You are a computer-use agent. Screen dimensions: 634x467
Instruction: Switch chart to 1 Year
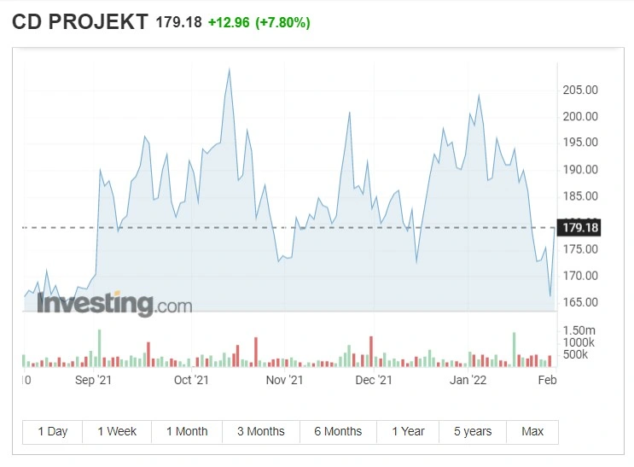[x=408, y=432]
